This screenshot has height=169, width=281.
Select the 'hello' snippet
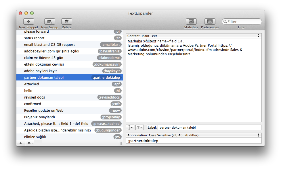click(70, 91)
